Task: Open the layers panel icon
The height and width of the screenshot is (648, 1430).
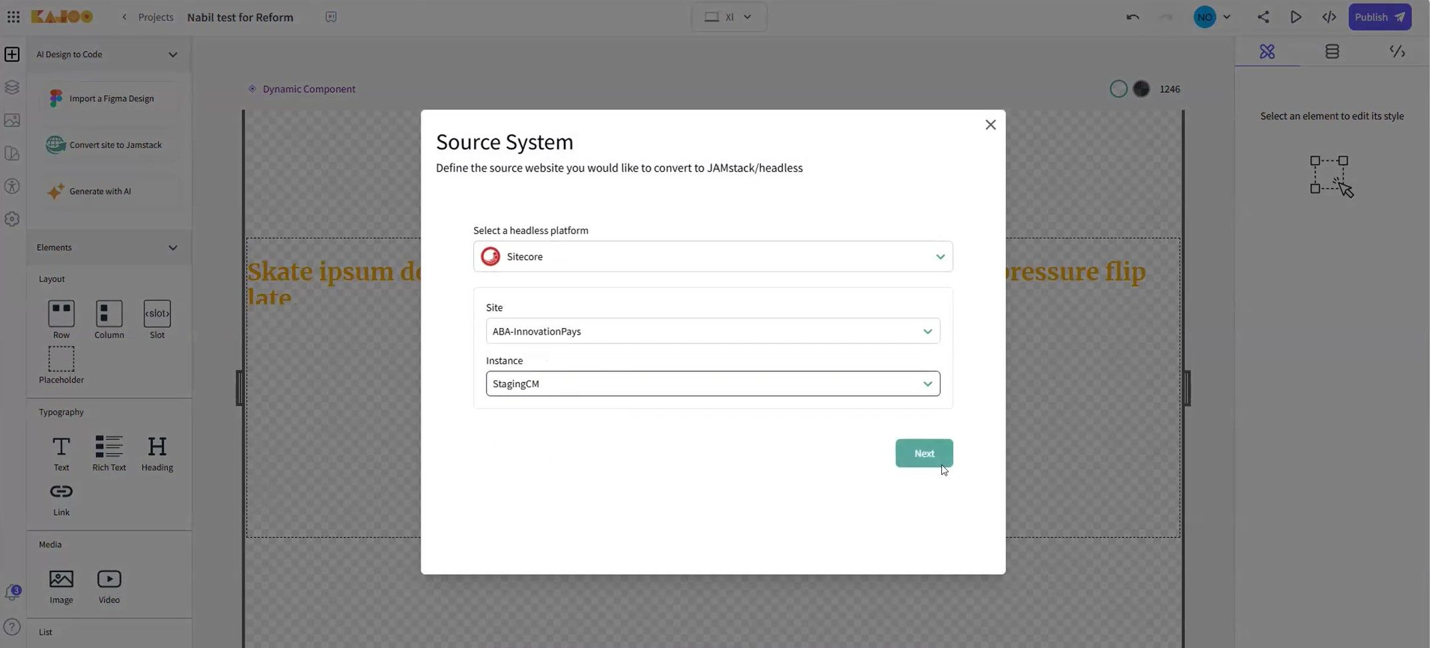Action: [x=12, y=87]
